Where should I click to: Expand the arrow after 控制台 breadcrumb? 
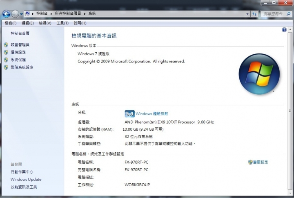(x=51, y=14)
